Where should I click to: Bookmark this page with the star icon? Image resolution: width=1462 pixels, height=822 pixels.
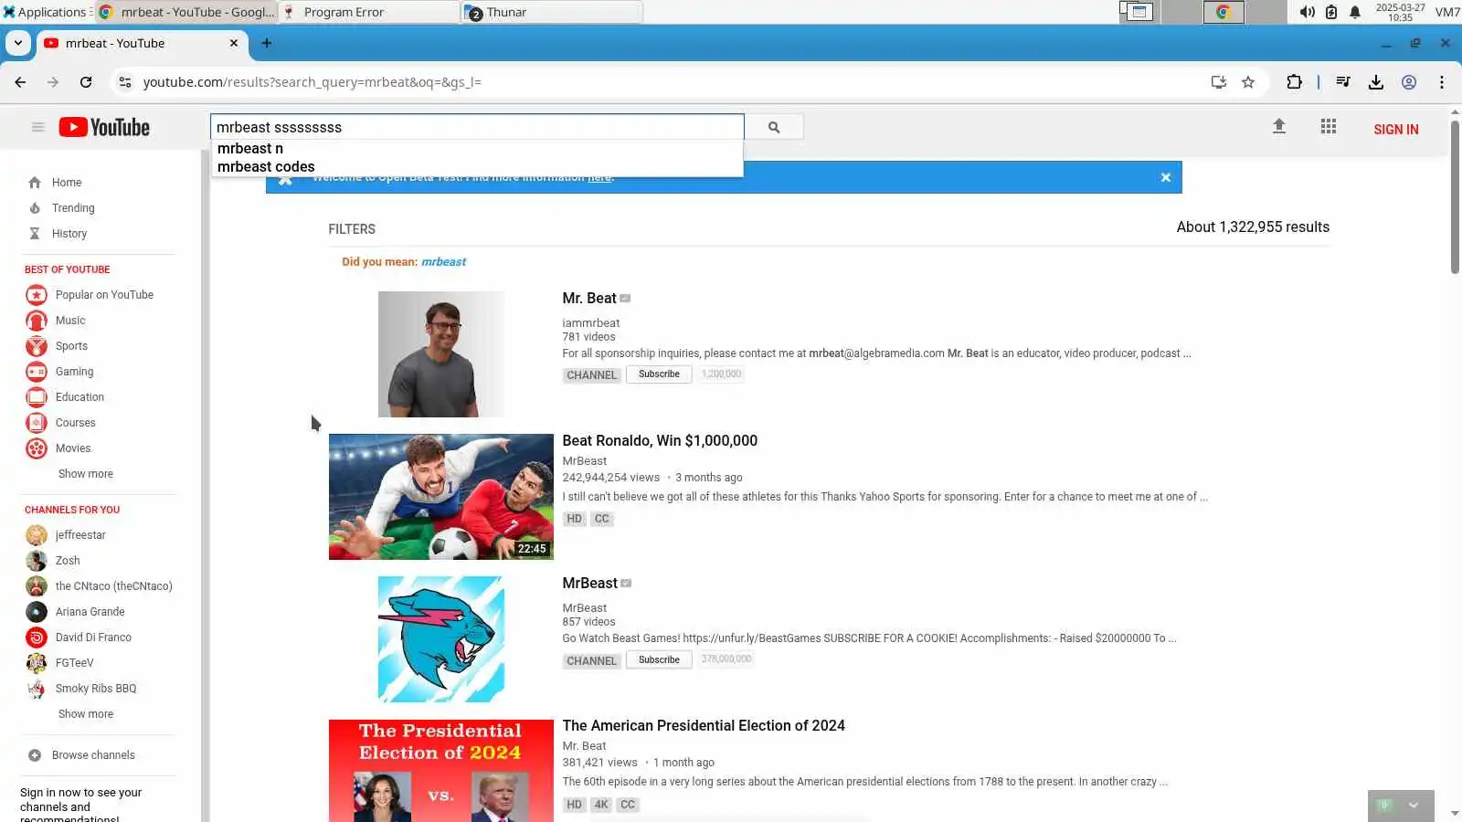[1248, 82]
